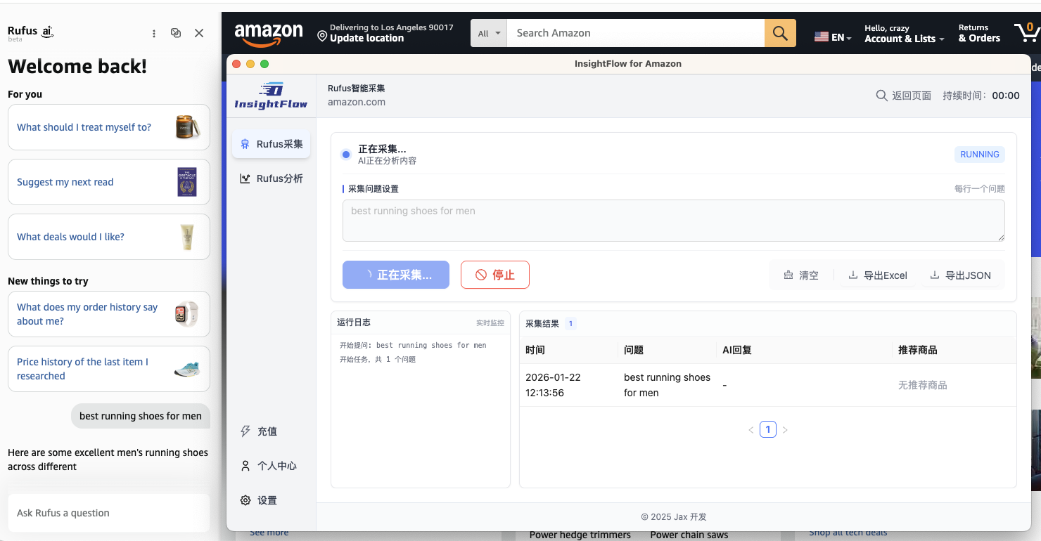Select the Rufus采集 tab

(x=272, y=144)
